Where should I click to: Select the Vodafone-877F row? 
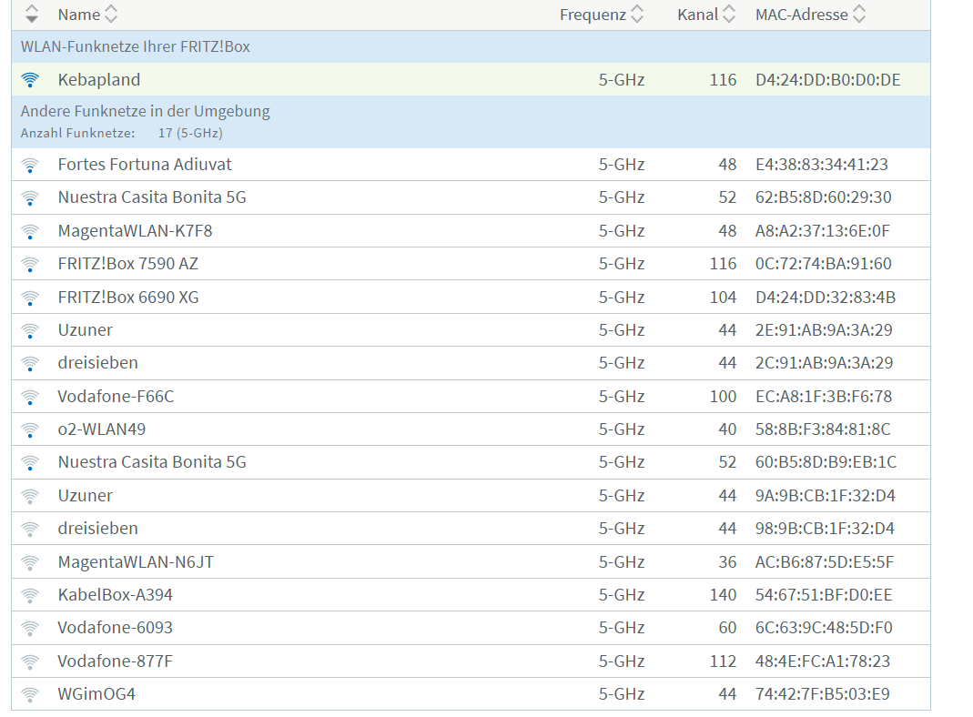coord(115,660)
